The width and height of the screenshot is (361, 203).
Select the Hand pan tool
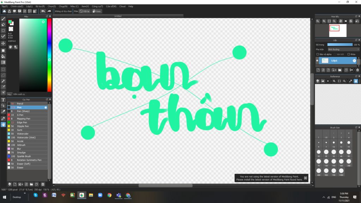(3, 124)
